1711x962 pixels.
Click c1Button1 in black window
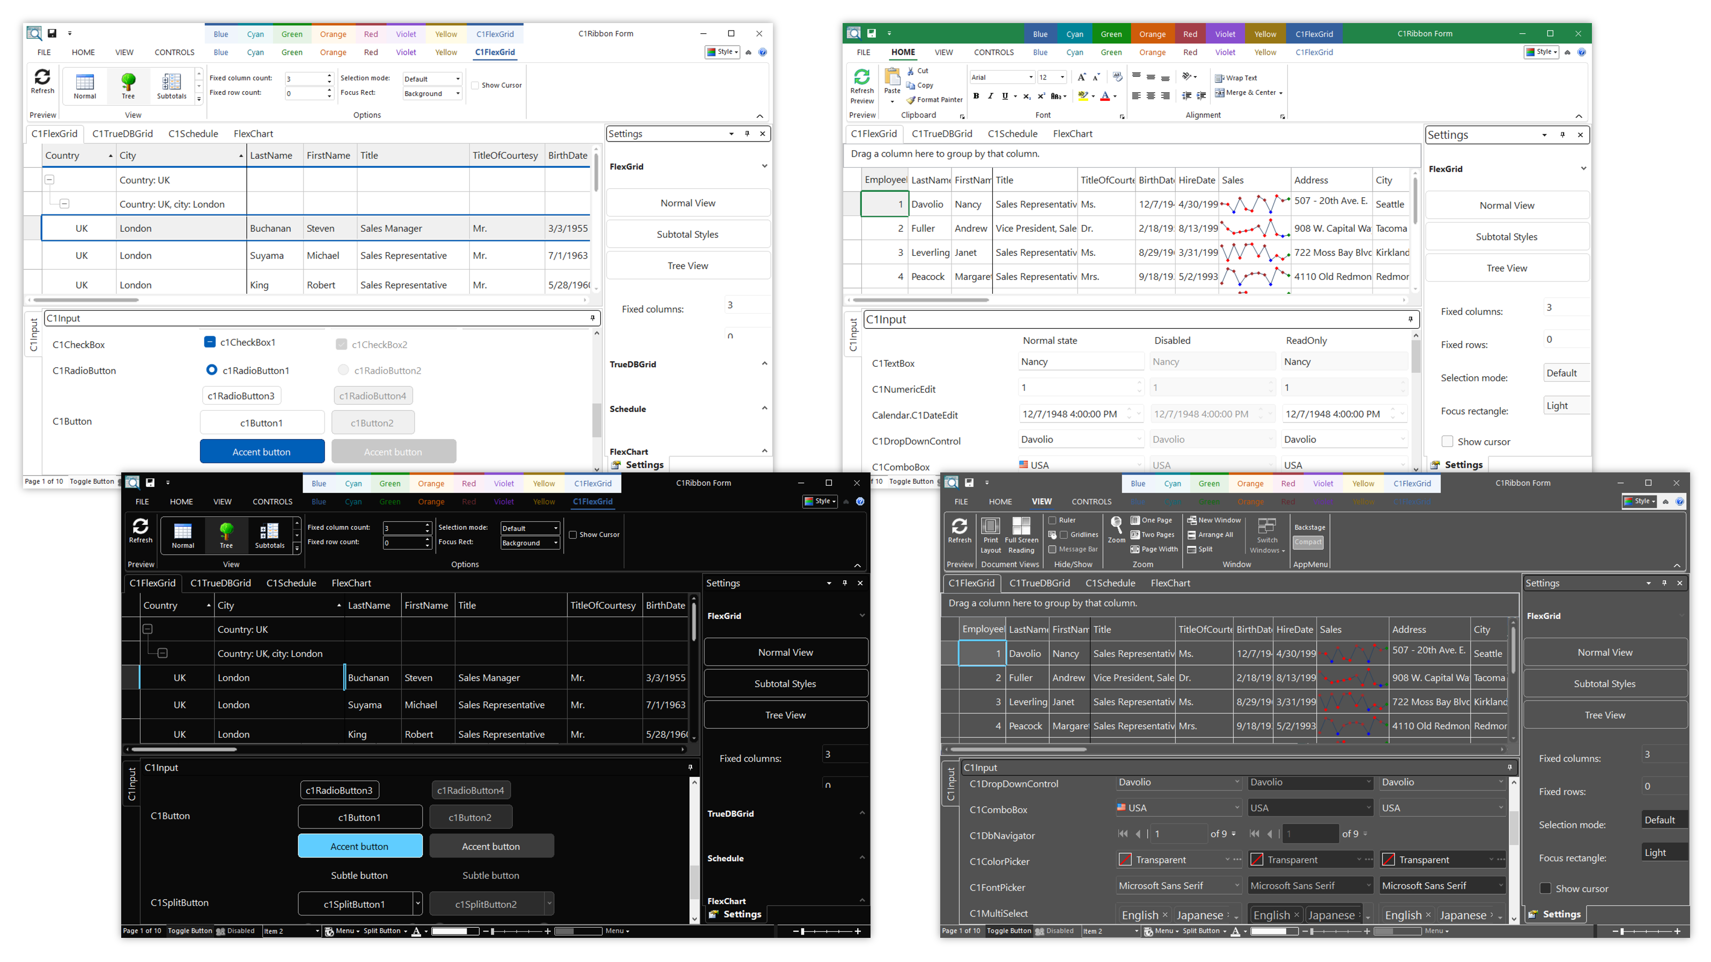tap(359, 817)
